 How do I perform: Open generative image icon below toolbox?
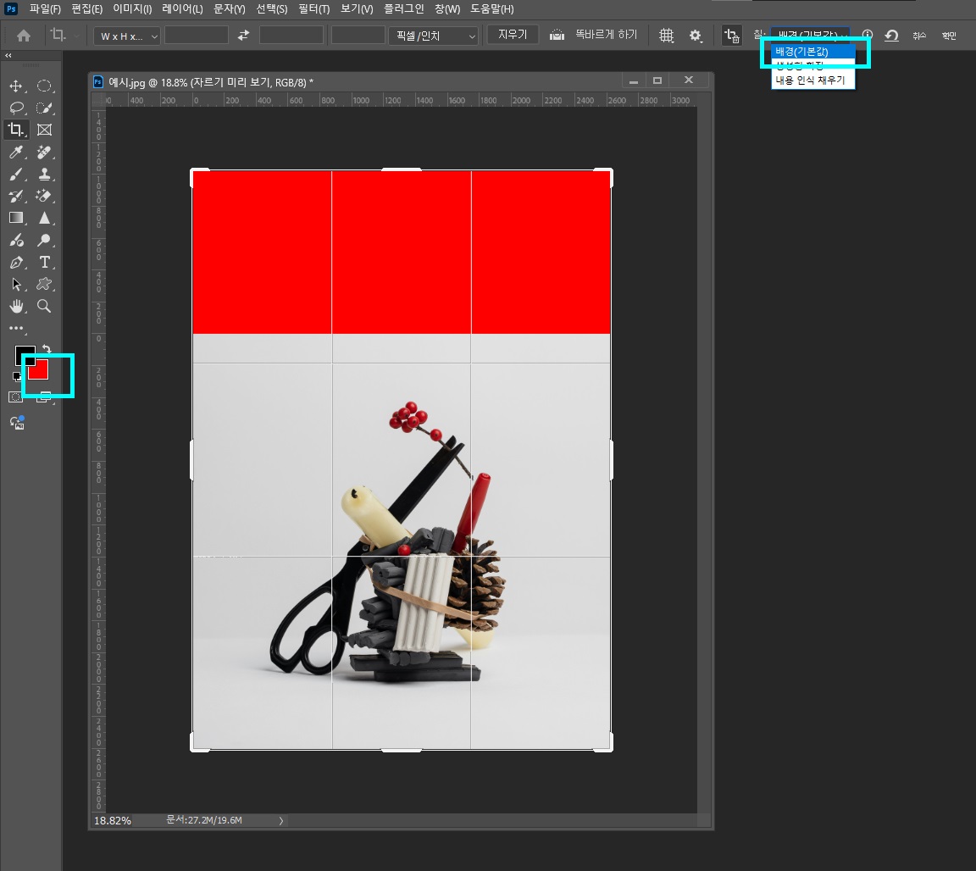(17, 423)
